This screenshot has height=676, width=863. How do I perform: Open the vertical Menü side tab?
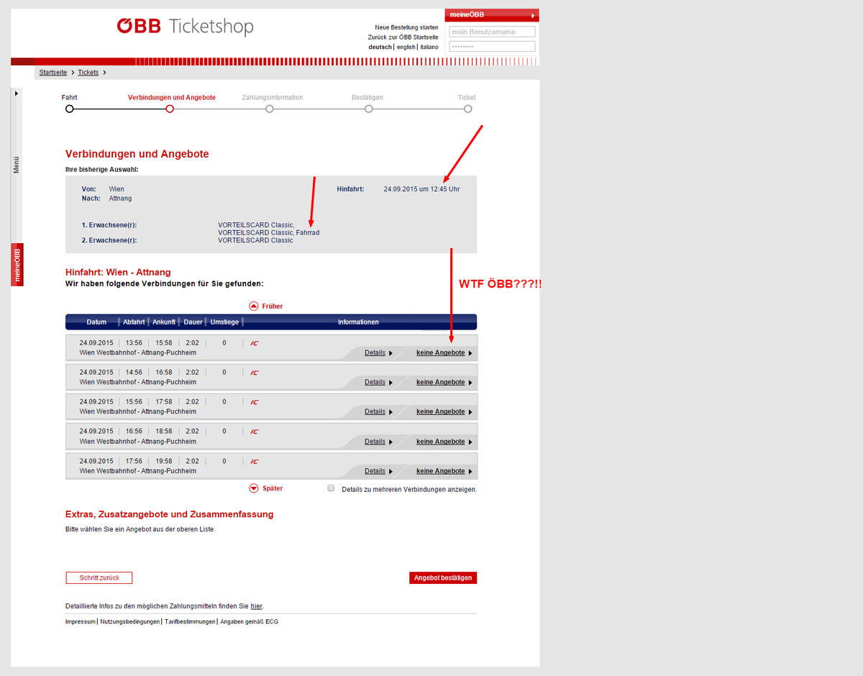[x=17, y=164]
